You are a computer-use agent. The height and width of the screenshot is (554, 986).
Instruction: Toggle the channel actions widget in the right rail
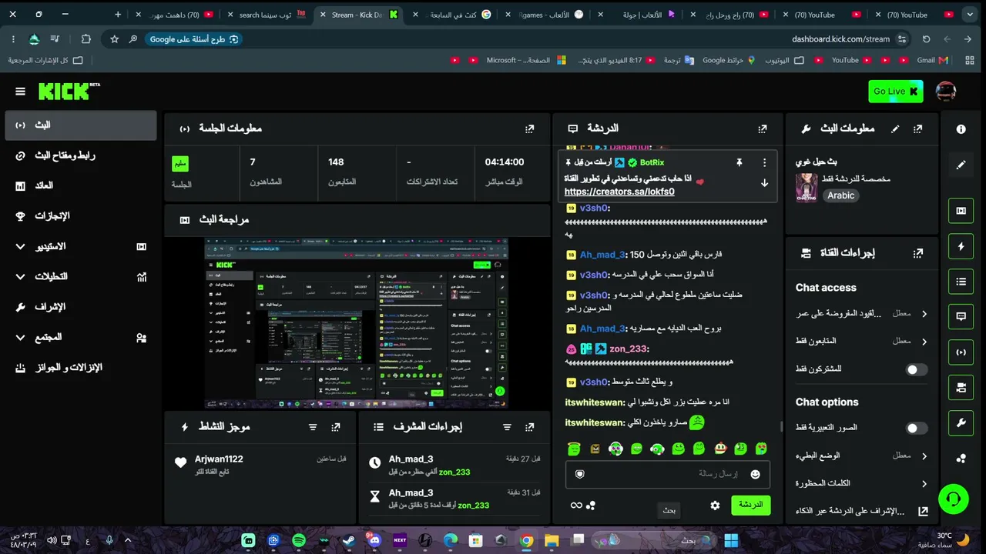pyautogui.click(x=961, y=387)
